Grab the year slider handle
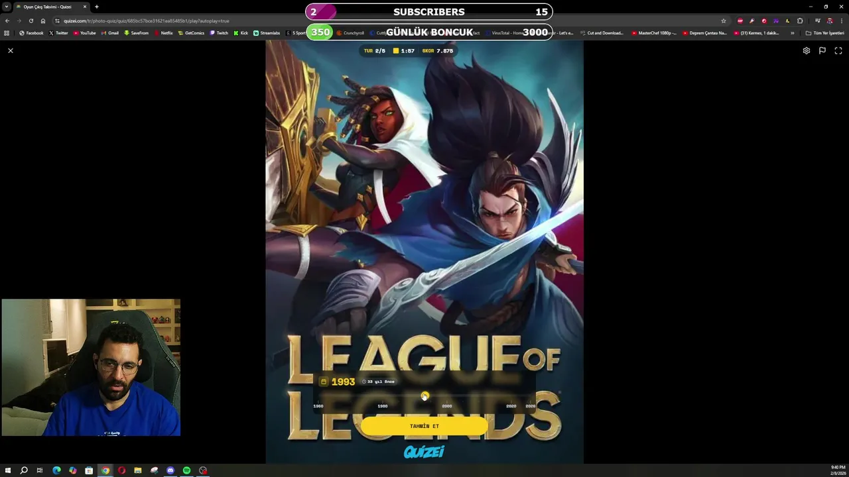 point(425,396)
